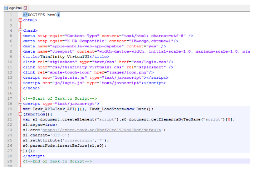The height and width of the screenshot is (171, 255).
Task: Click the "})();" line
Action: pos(29,151)
